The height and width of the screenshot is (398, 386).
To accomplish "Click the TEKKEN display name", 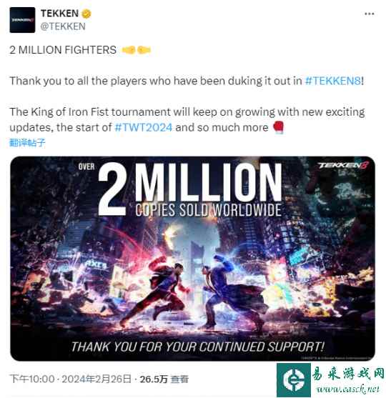I will [x=59, y=14].
